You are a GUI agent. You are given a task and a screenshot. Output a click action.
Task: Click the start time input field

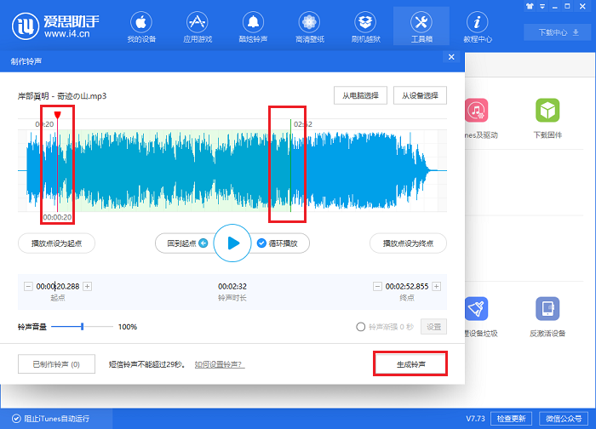coord(57,287)
